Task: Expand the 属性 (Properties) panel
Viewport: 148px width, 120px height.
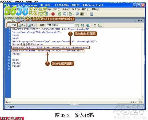Action: [x=11, y=107]
